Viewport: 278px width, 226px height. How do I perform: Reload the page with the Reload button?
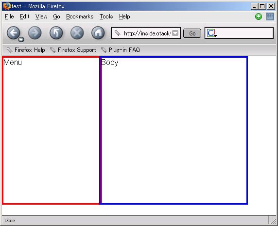(56, 33)
